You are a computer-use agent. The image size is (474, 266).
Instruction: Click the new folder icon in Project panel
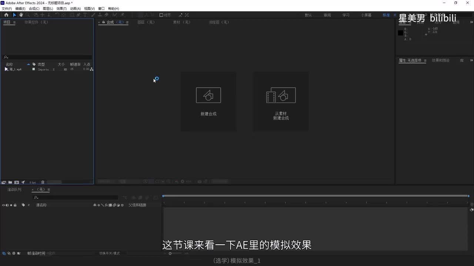point(10,182)
